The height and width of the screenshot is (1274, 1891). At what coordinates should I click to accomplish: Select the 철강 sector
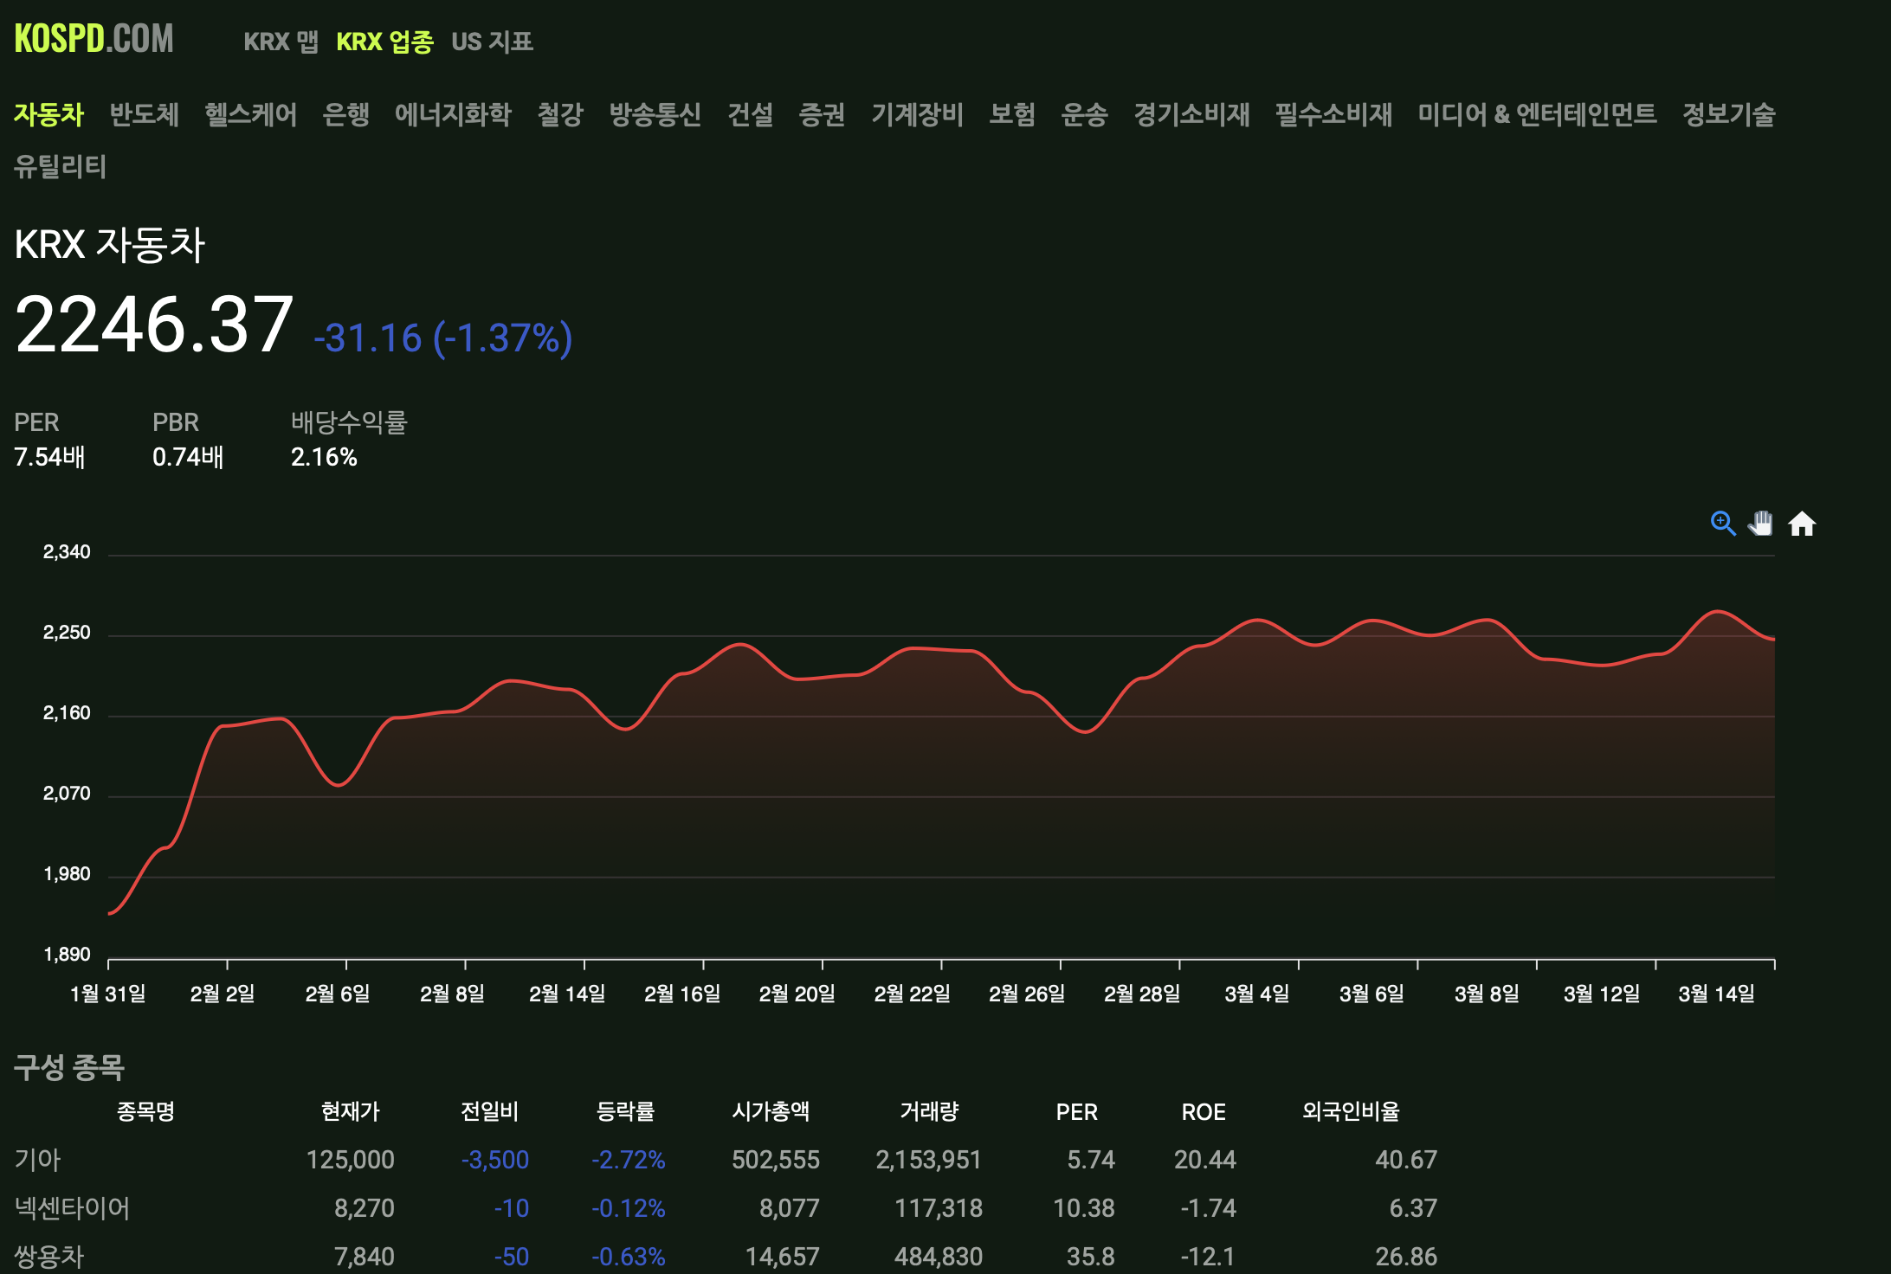click(x=560, y=114)
